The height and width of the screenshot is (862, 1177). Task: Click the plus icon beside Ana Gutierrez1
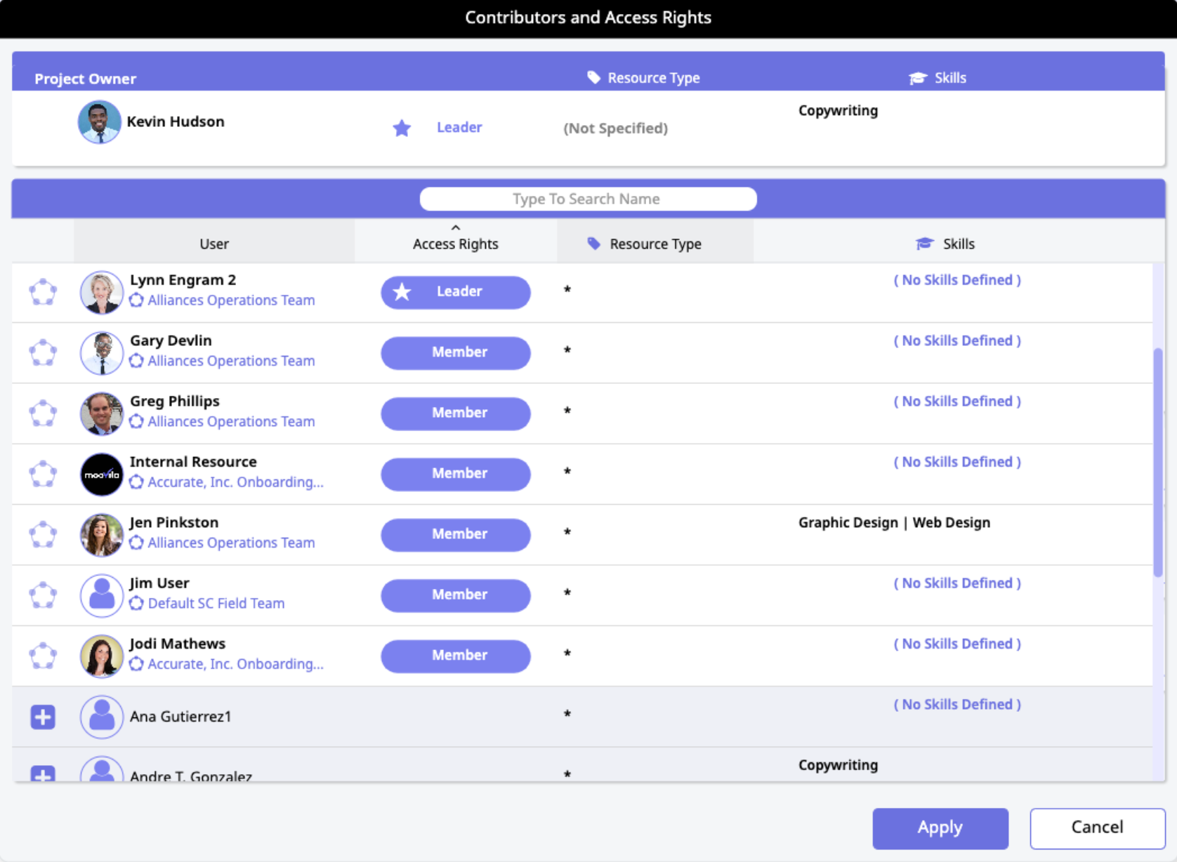click(x=43, y=717)
